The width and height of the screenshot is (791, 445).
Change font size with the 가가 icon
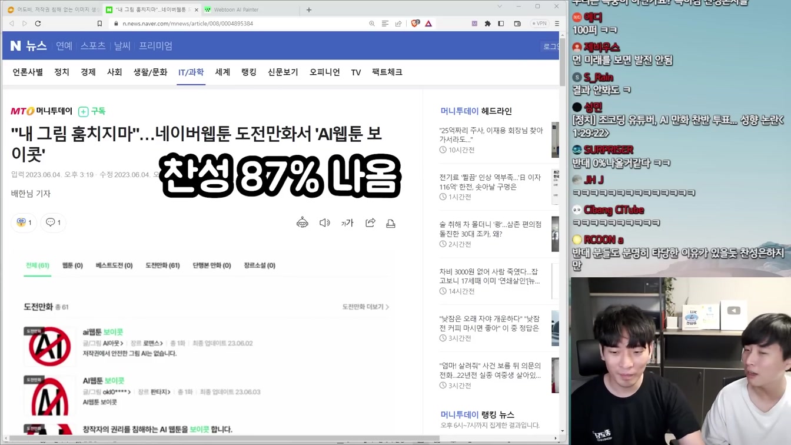pyautogui.click(x=347, y=222)
